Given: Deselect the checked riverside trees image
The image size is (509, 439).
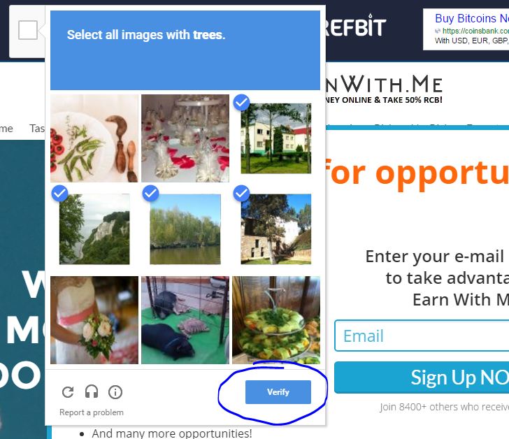Looking at the screenshot, I should (x=185, y=229).
